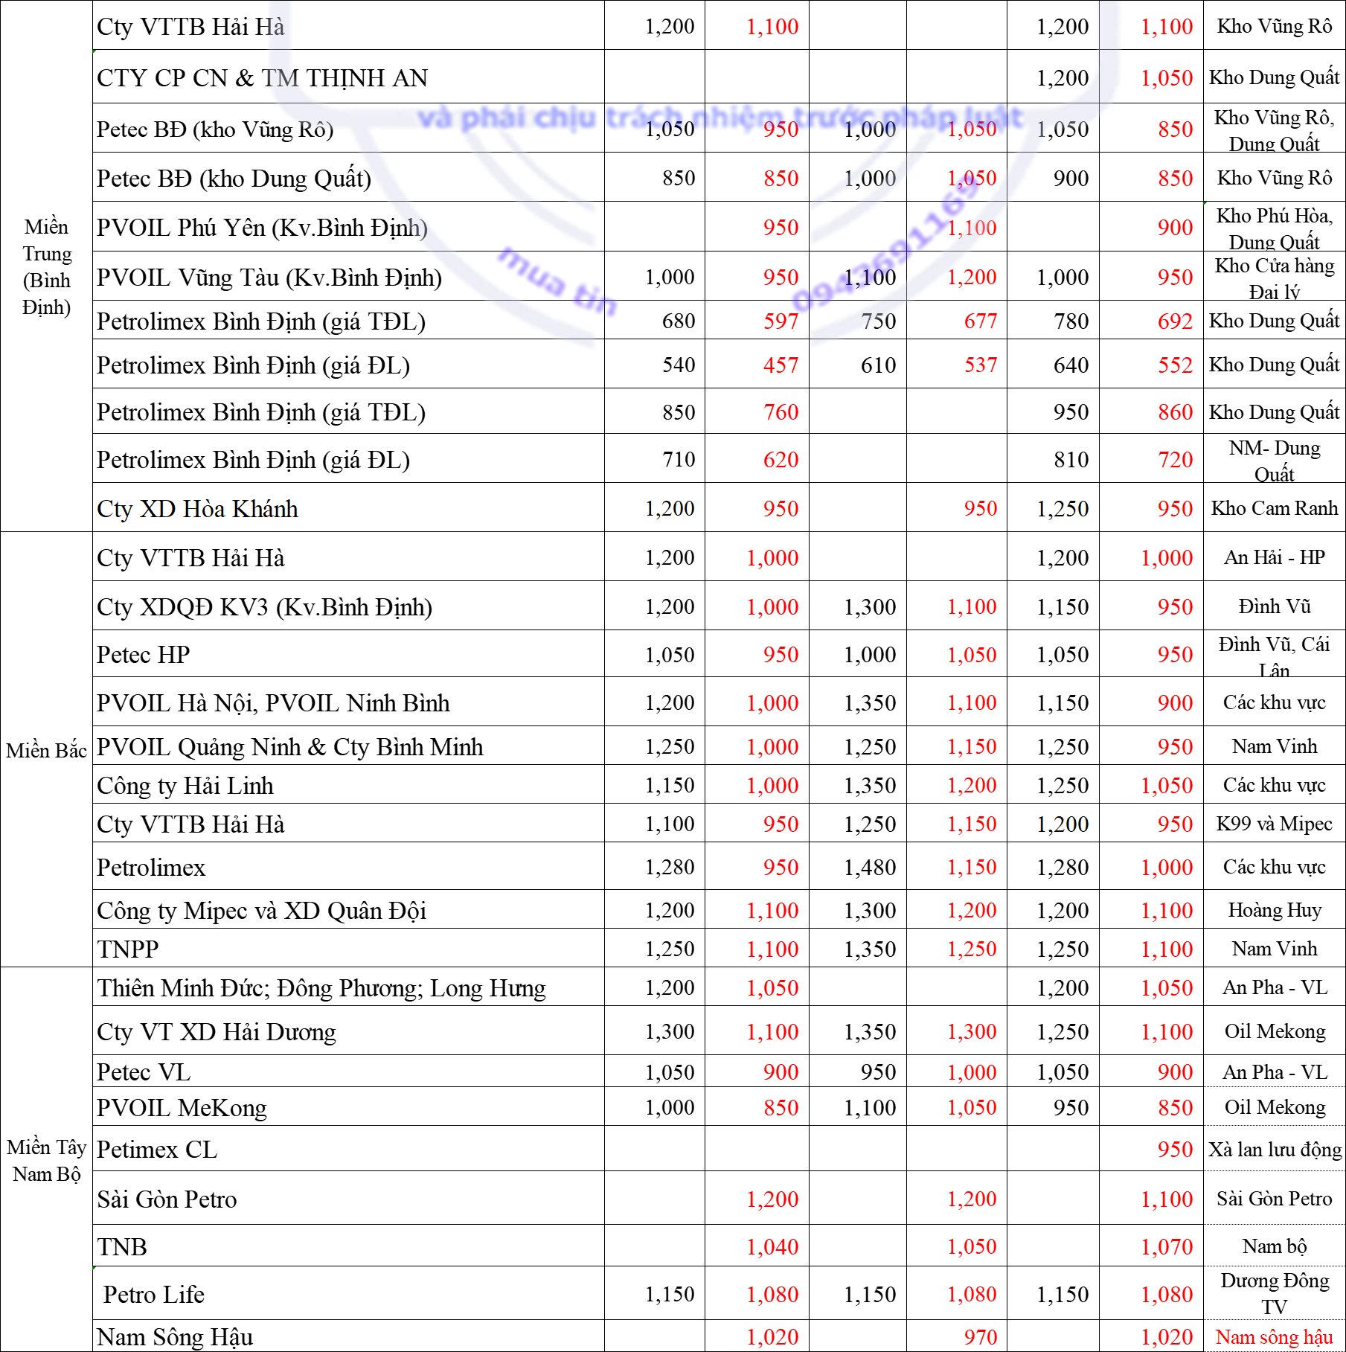Image resolution: width=1346 pixels, height=1352 pixels.
Task: Click the 'Công ty Hải Linh' cell
Action: pos(348,785)
